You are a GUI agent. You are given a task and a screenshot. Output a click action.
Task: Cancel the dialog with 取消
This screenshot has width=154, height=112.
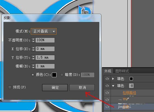[x=82, y=88]
